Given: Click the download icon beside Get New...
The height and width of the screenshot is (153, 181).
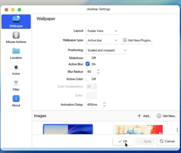Looking at the screenshot, I should tap(159, 116).
